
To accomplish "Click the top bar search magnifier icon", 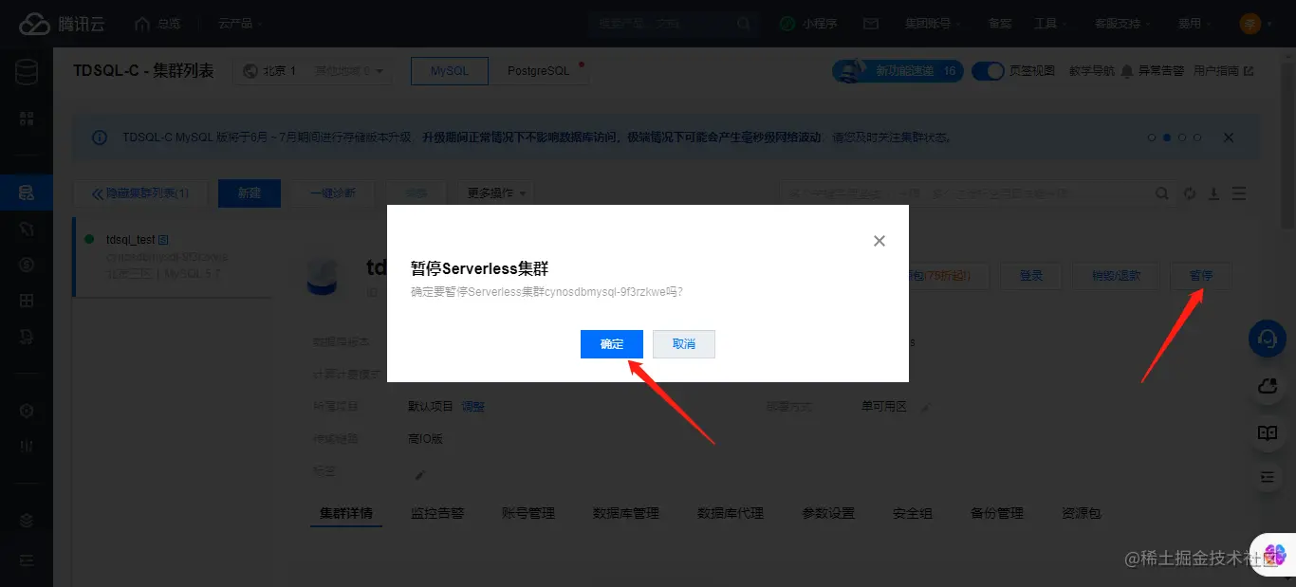I will (x=744, y=24).
